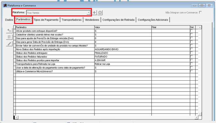This screenshot has width=216, height=123.
Task: Select 'Status dos Pedidos prontos para importar'
Action: point(55,60)
